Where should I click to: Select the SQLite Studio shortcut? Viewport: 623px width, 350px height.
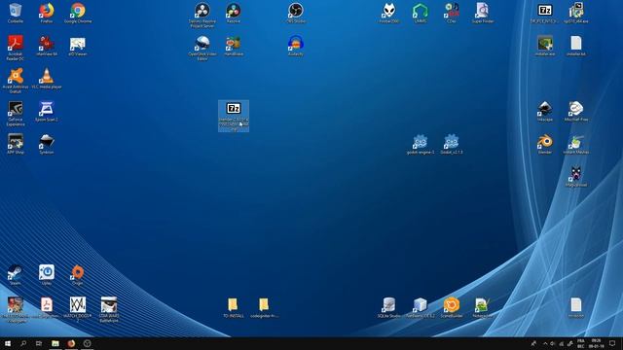click(389, 307)
